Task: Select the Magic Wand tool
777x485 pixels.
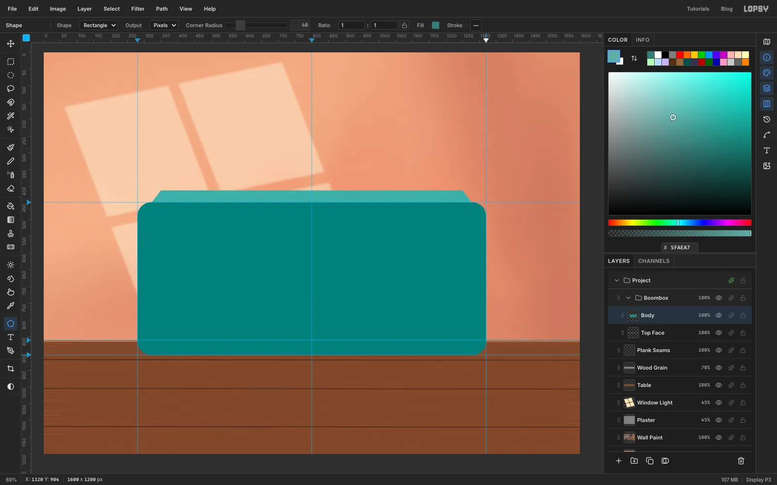Action: [11, 116]
